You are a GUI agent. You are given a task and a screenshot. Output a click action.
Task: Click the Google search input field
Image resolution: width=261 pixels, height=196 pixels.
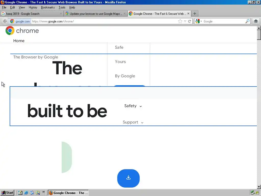click(x=224, y=21)
